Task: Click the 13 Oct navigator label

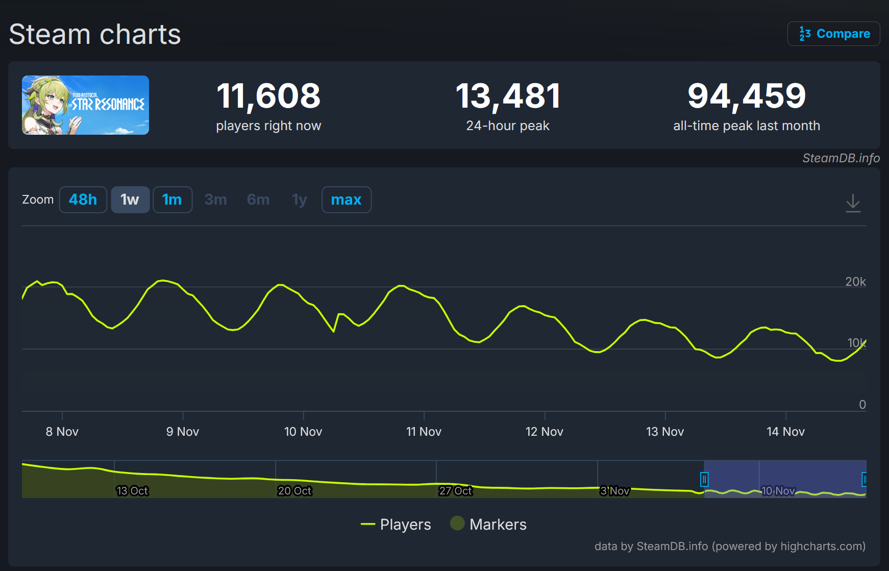Action: click(x=132, y=491)
